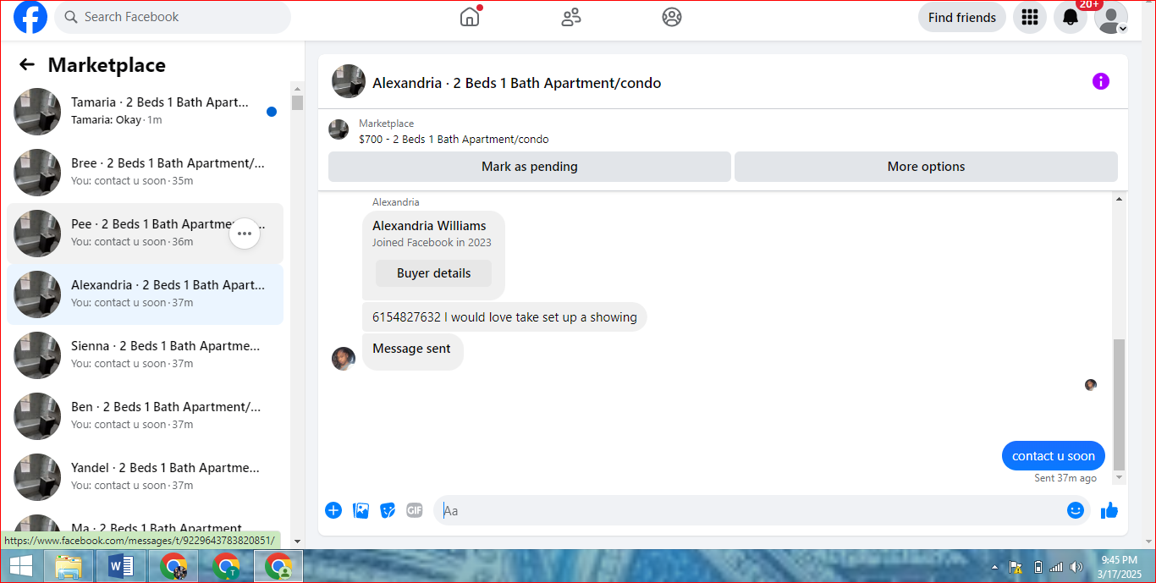Open the account profile menu
The image size is (1156, 583).
1111,17
